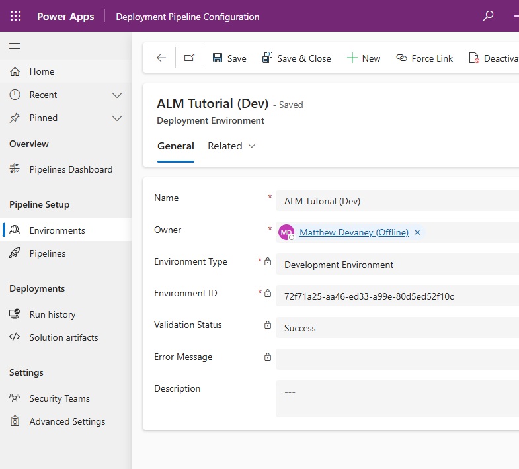Click the Save disk icon
519x469 pixels.
click(218, 58)
